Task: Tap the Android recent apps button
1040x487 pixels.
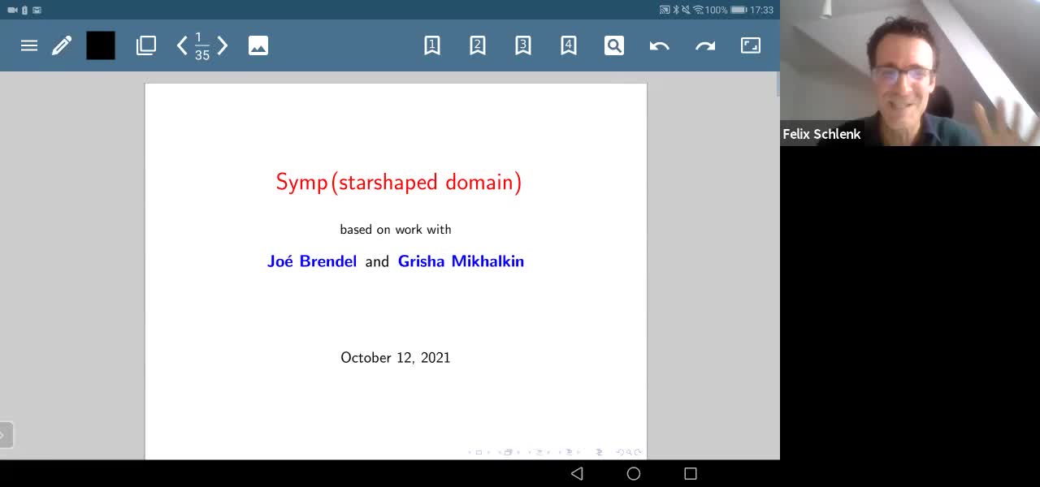Action: (691, 473)
